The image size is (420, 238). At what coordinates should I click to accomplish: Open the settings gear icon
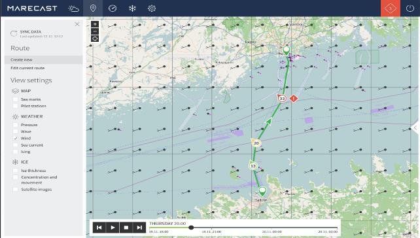point(152,8)
